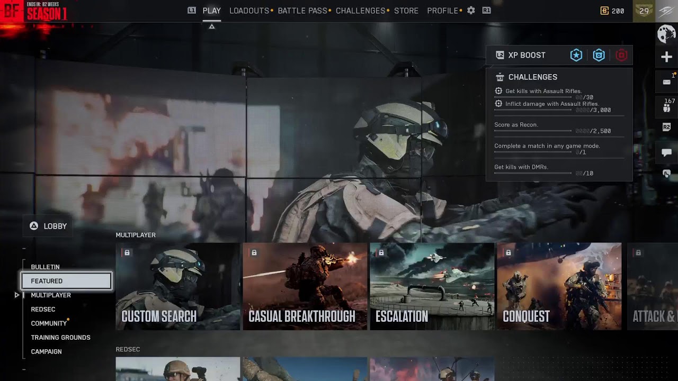678x381 pixels.
Task: Click the DMR kills progress bar
Action: 533,173
